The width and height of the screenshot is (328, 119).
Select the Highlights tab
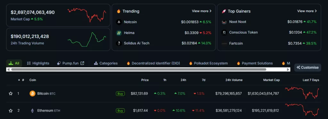coord(38,63)
